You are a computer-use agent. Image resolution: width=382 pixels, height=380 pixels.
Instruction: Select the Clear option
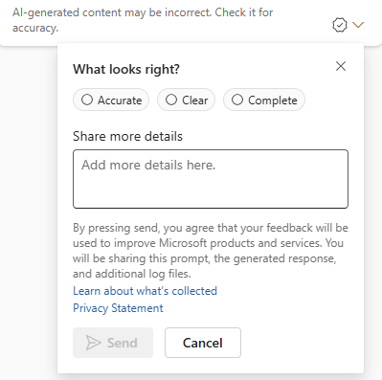click(x=186, y=100)
